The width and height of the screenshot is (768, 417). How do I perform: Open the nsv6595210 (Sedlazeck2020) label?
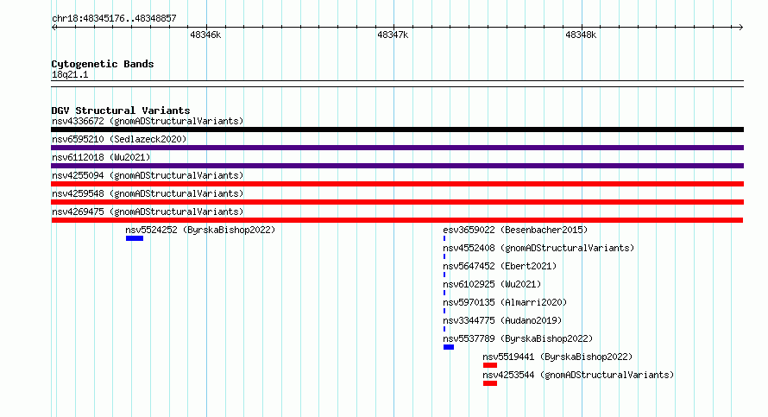[119, 139]
